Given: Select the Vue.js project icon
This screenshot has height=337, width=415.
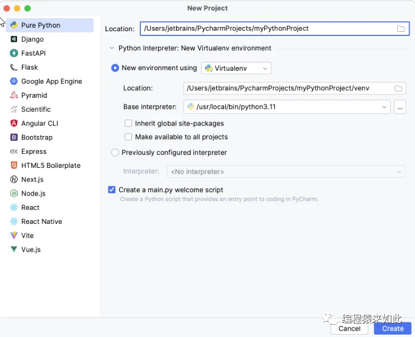Looking at the screenshot, I should 14,250.
